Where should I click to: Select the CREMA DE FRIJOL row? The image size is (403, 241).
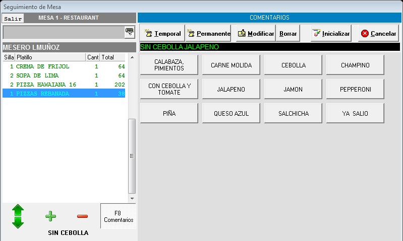click(x=64, y=66)
